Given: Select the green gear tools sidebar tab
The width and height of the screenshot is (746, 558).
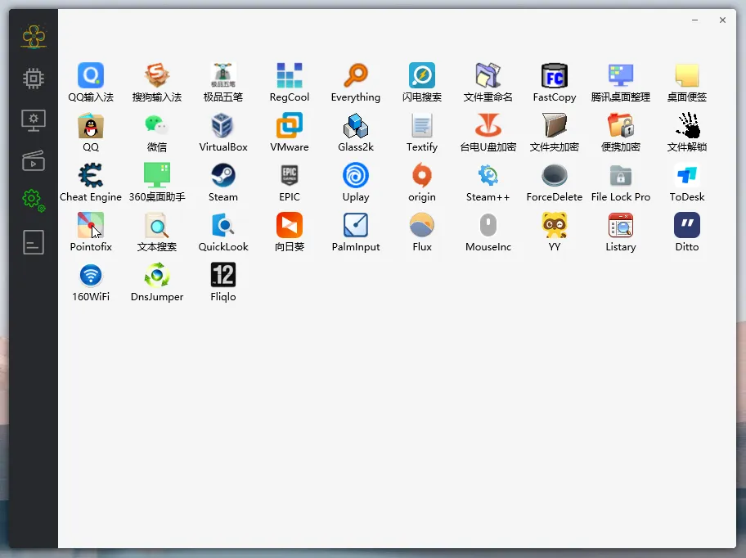Looking at the screenshot, I should coord(34,200).
